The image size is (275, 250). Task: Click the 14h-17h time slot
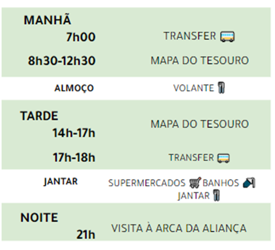[74, 133]
